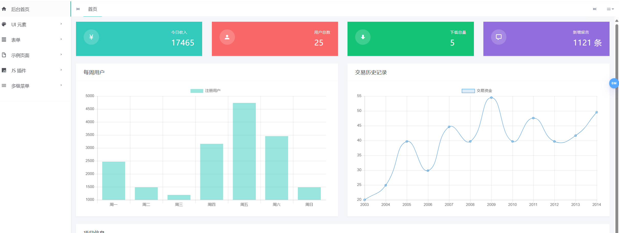Click the 2011 axis label
The image size is (619, 233).
[533, 205]
